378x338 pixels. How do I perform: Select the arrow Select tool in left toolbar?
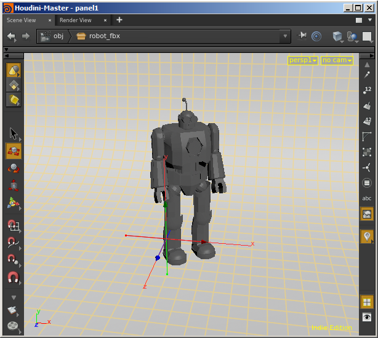(x=13, y=134)
